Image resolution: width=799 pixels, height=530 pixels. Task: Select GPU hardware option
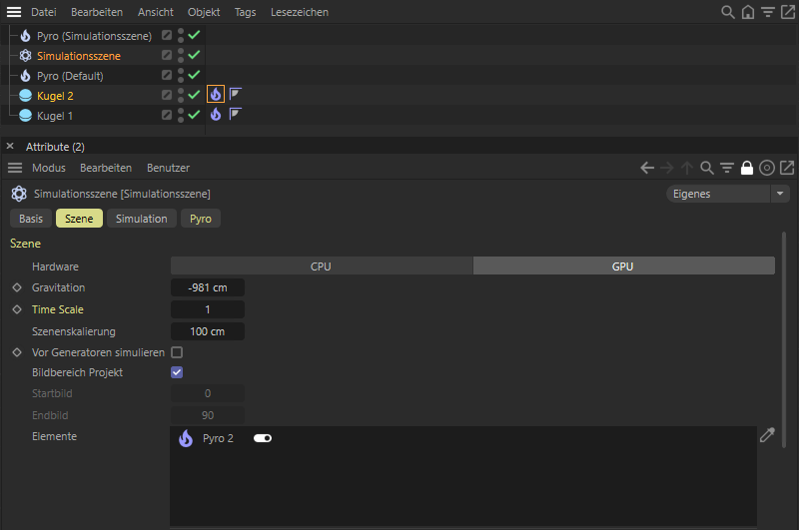click(623, 266)
